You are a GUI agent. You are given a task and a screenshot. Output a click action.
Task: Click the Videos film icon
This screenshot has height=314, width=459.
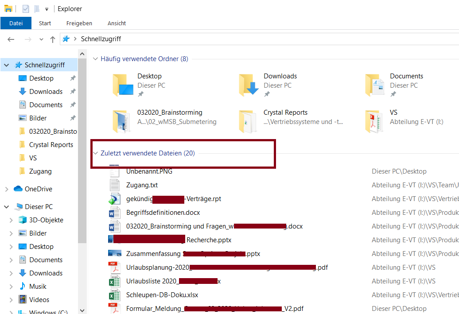tap(23, 299)
